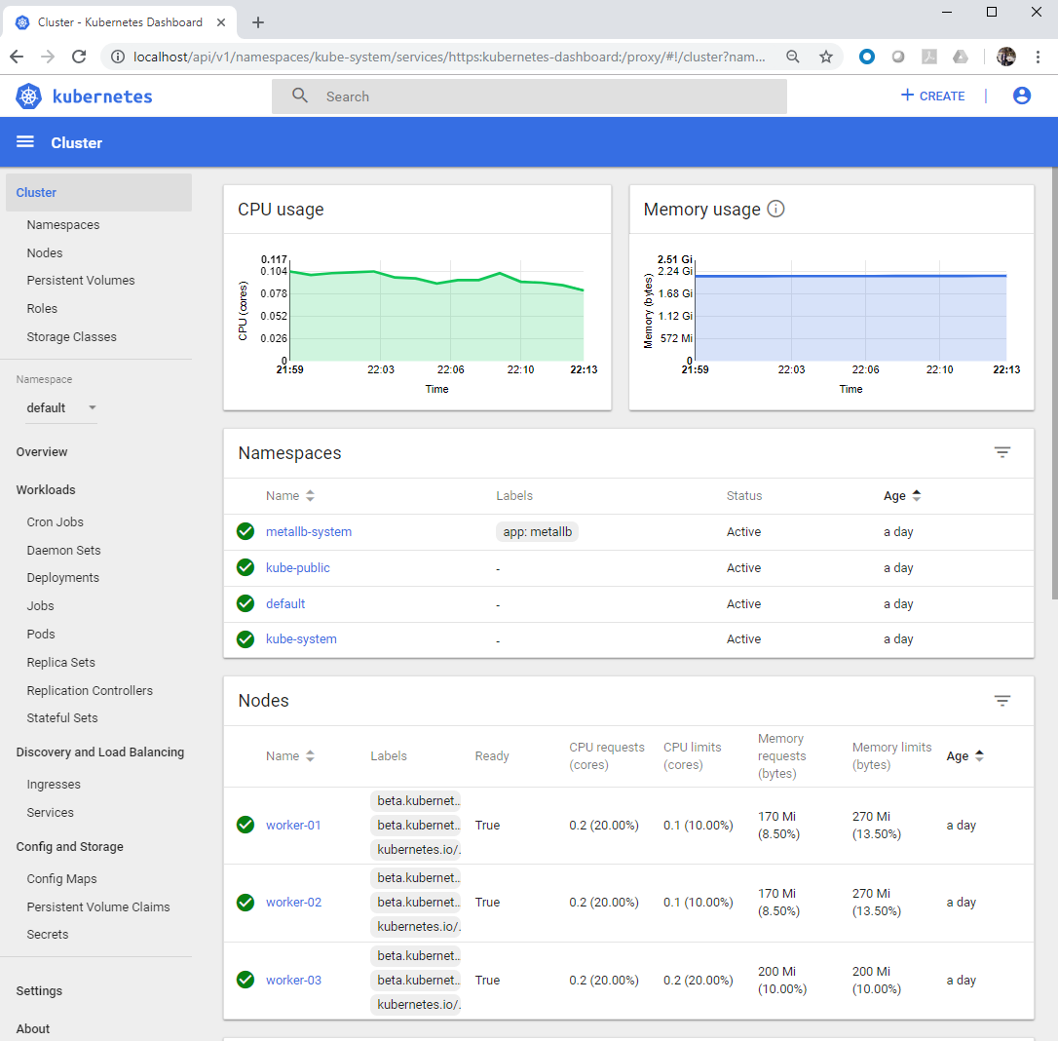
Task: Reload the page with the refresh icon
Action: click(x=79, y=57)
